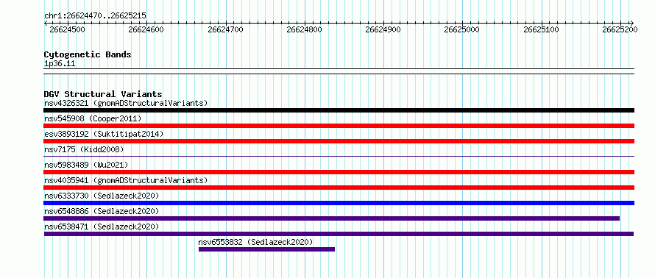Open nsv6538471 (Sedlazeck2020) label
655x278 pixels.
[x=102, y=227]
